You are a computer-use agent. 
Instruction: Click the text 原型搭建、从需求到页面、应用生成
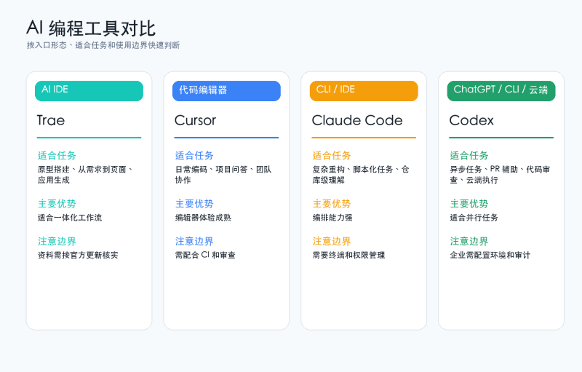point(85,175)
